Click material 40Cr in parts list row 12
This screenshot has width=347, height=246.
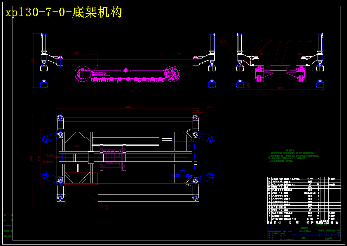click(x=310, y=187)
